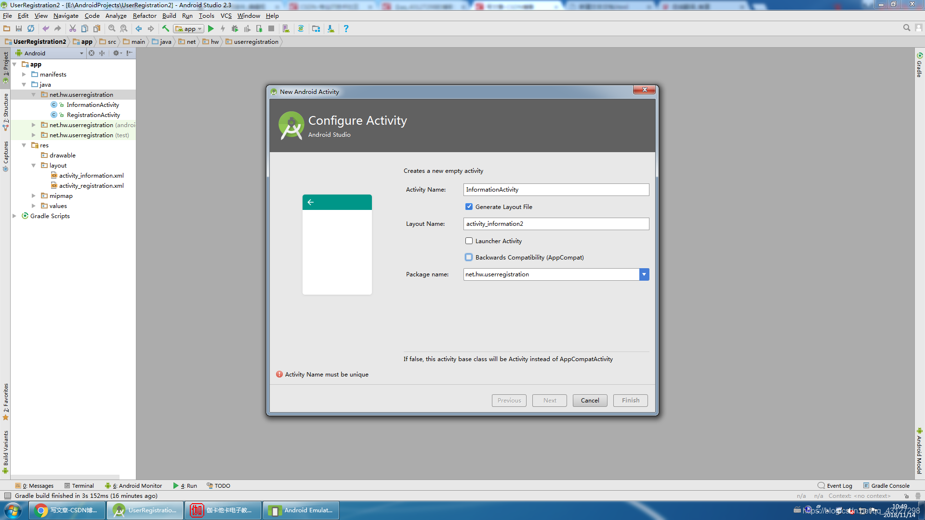Image resolution: width=925 pixels, height=520 pixels.
Task: Expand the Gradle Scripts node
Action: click(x=14, y=216)
